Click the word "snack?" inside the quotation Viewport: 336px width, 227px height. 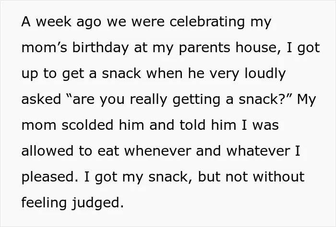point(265,100)
